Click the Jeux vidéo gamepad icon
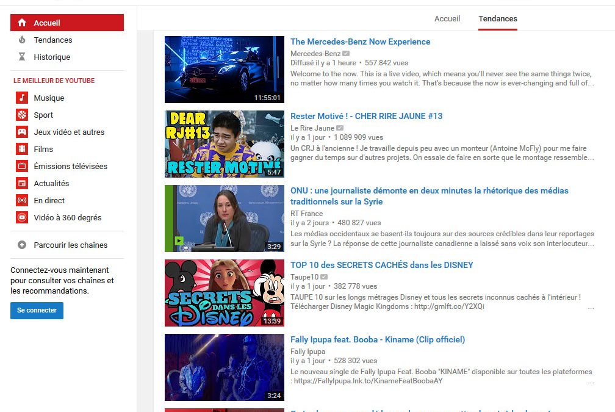 coord(22,132)
